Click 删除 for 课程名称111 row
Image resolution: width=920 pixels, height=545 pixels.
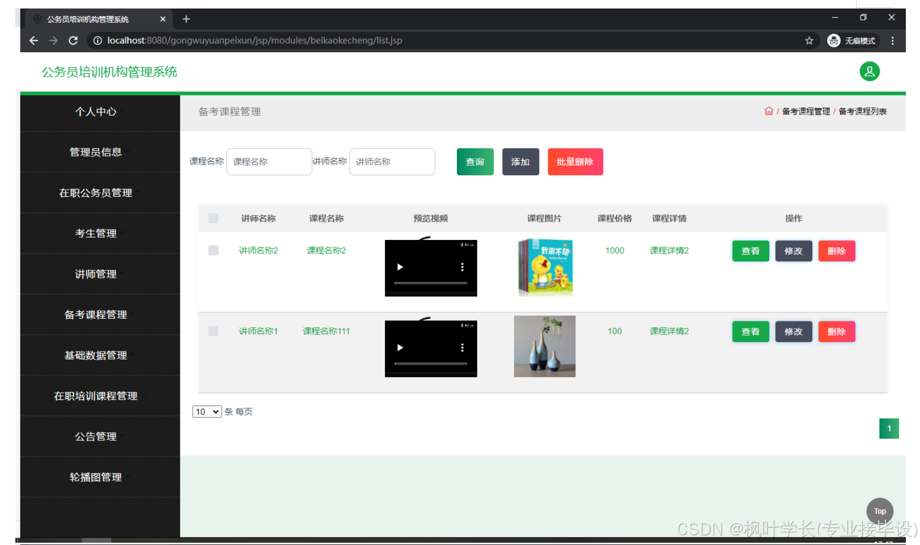837,331
